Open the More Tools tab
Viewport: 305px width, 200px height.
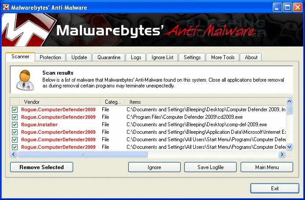[223, 57]
